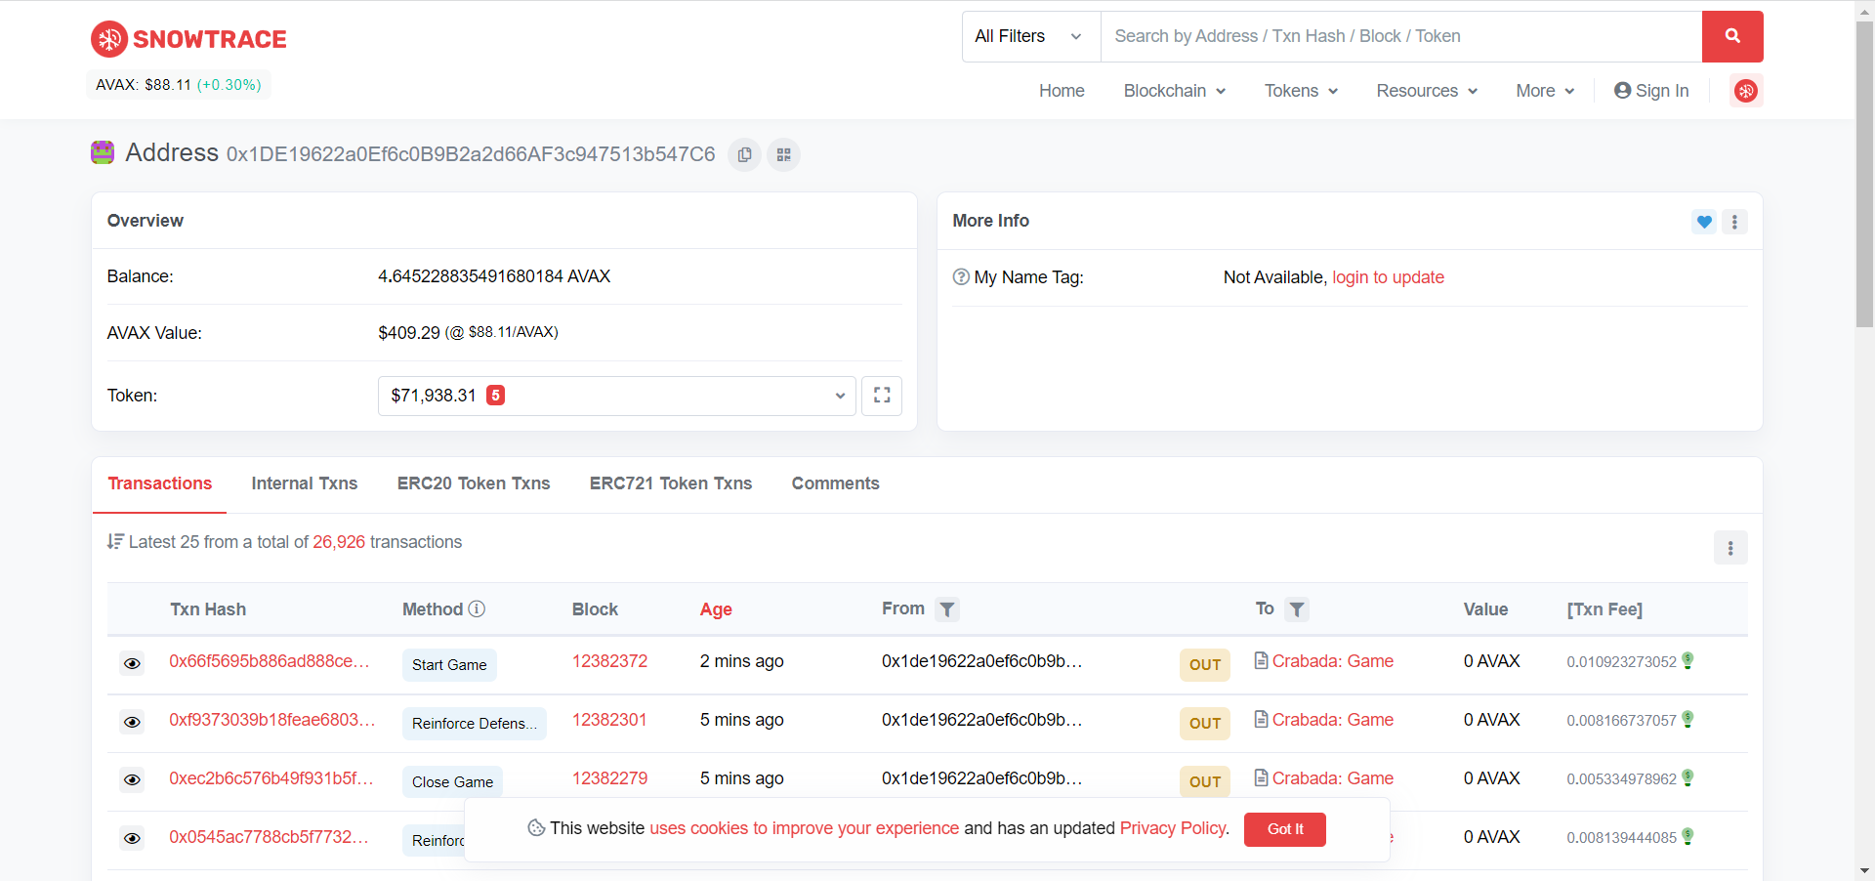
Task: Open Crabada: Game in Start Game row
Action: [1333, 661]
